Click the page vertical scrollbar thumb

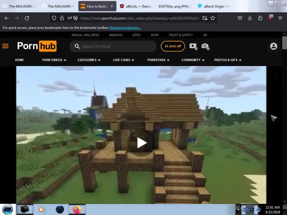(284, 43)
